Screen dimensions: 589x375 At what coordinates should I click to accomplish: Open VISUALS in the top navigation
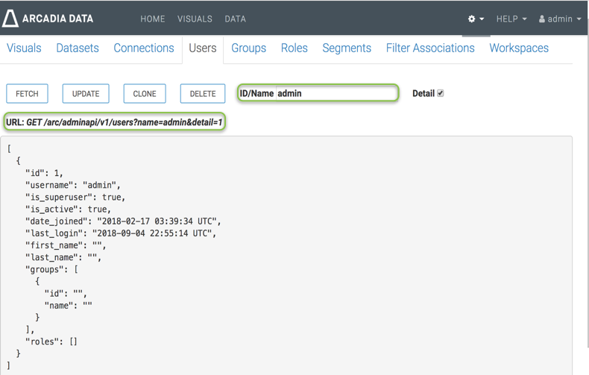click(195, 19)
